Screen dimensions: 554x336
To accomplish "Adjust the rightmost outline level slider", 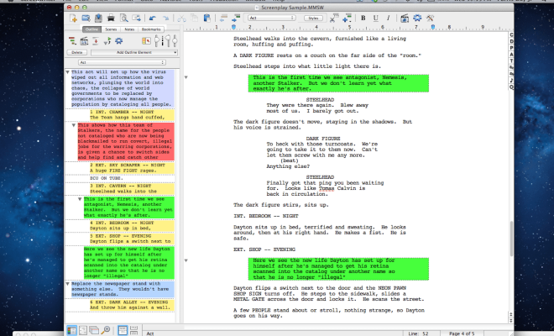I will click(175, 41).
